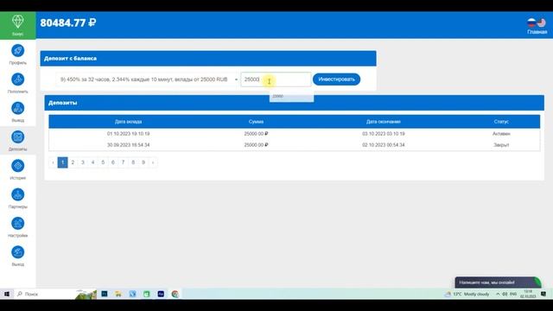The width and height of the screenshot is (553, 311).
Task: Open the After Effects taskbar icon
Action: point(161,294)
